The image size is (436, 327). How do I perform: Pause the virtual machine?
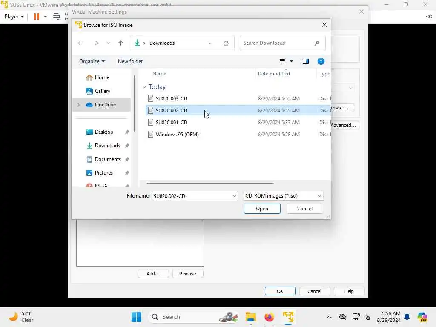(37, 17)
